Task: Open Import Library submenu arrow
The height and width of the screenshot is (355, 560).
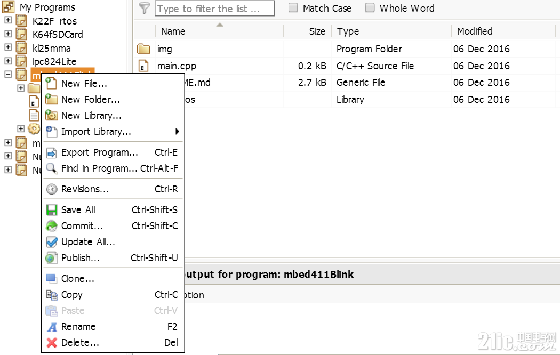Action: coord(177,131)
